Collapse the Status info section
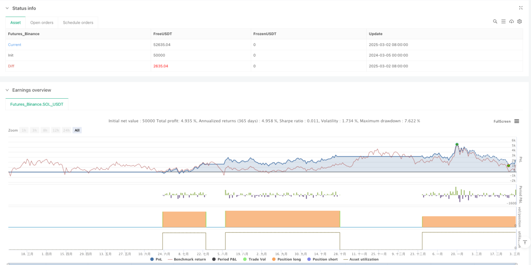Image resolution: width=531 pixels, height=265 pixels. point(7,8)
